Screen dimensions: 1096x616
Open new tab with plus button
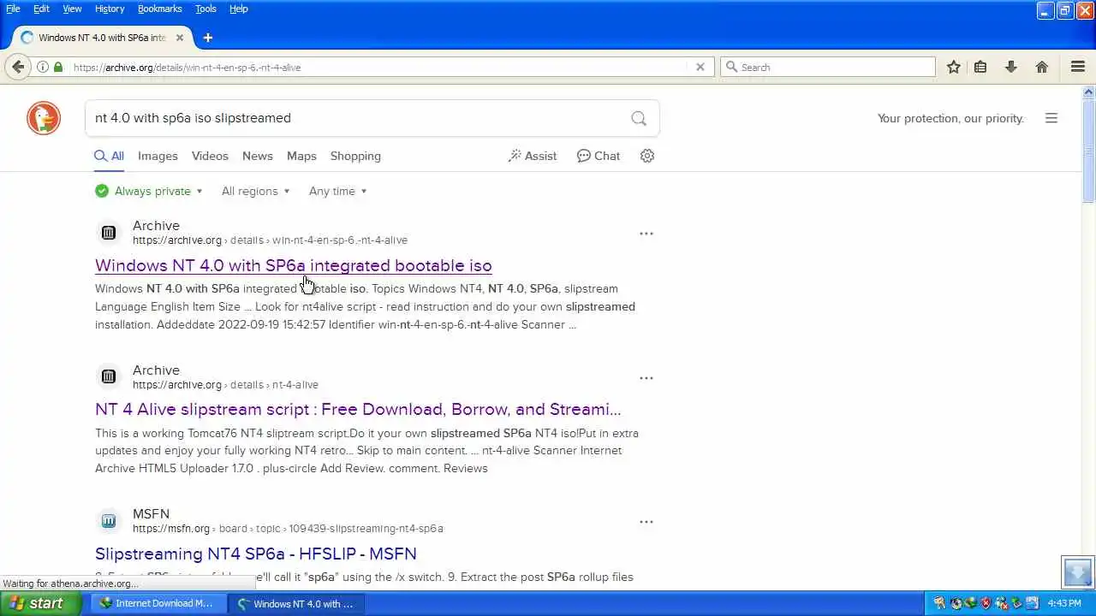[x=207, y=38]
